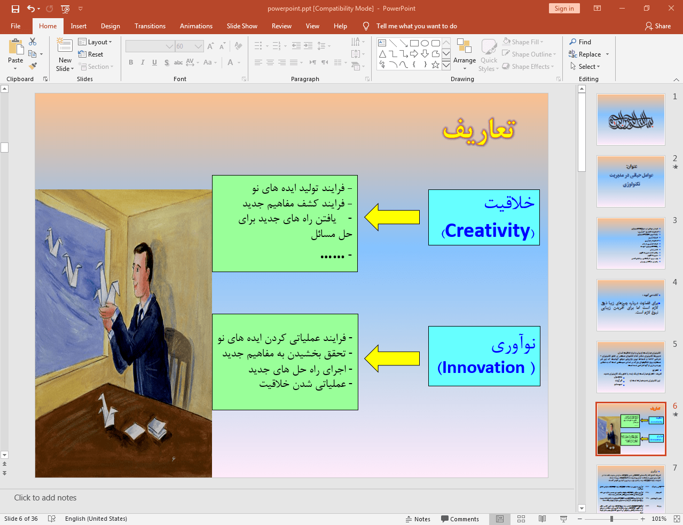Select slide 3 thumbnail in the pane
This screenshot has width=683, height=525.
(x=630, y=243)
